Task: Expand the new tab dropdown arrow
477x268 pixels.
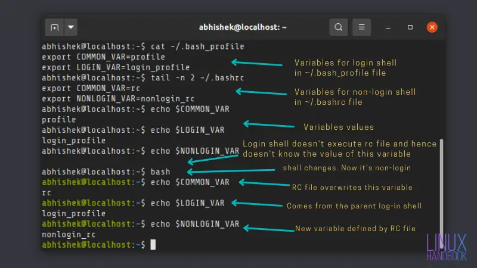Action: tap(71, 27)
